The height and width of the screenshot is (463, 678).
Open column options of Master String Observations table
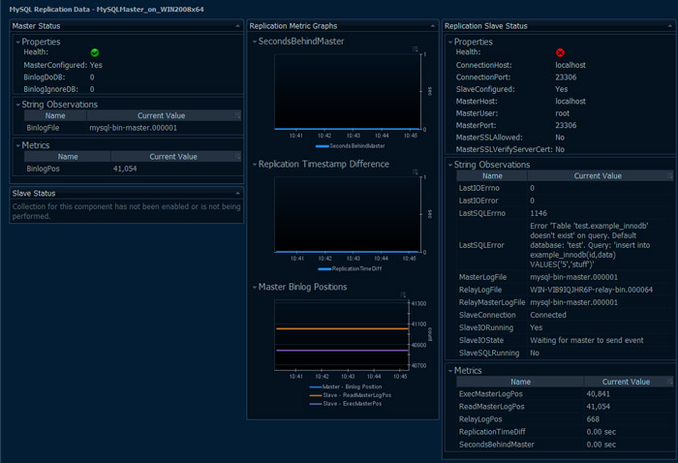point(238,115)
